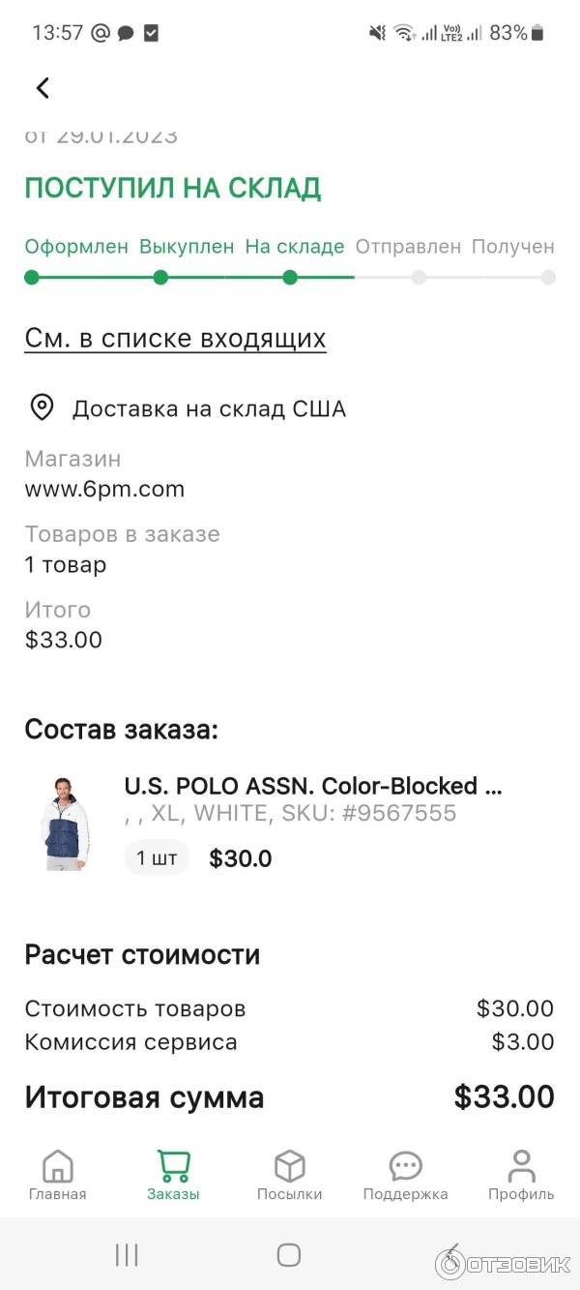Open U.S. POLO ASSN. product title
The height and width of the screenshot is (1290, 580).
[x=313, y=785]
